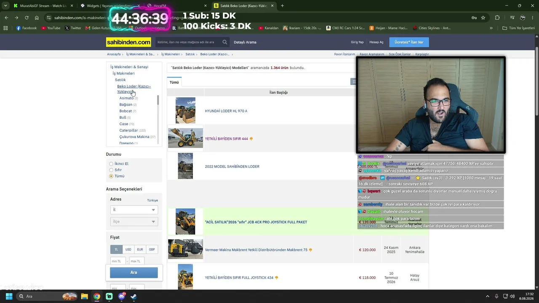
Task: Click the volume icon in system tray
Action: click(x=512, y=296)
